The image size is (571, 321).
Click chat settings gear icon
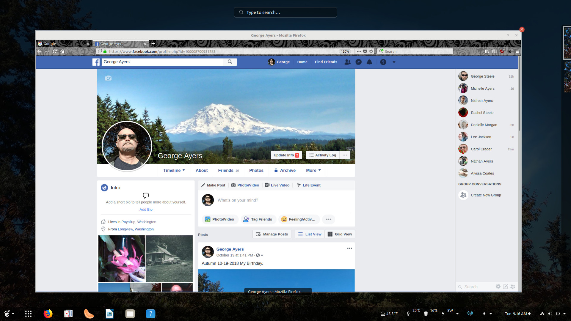point(498,287)
